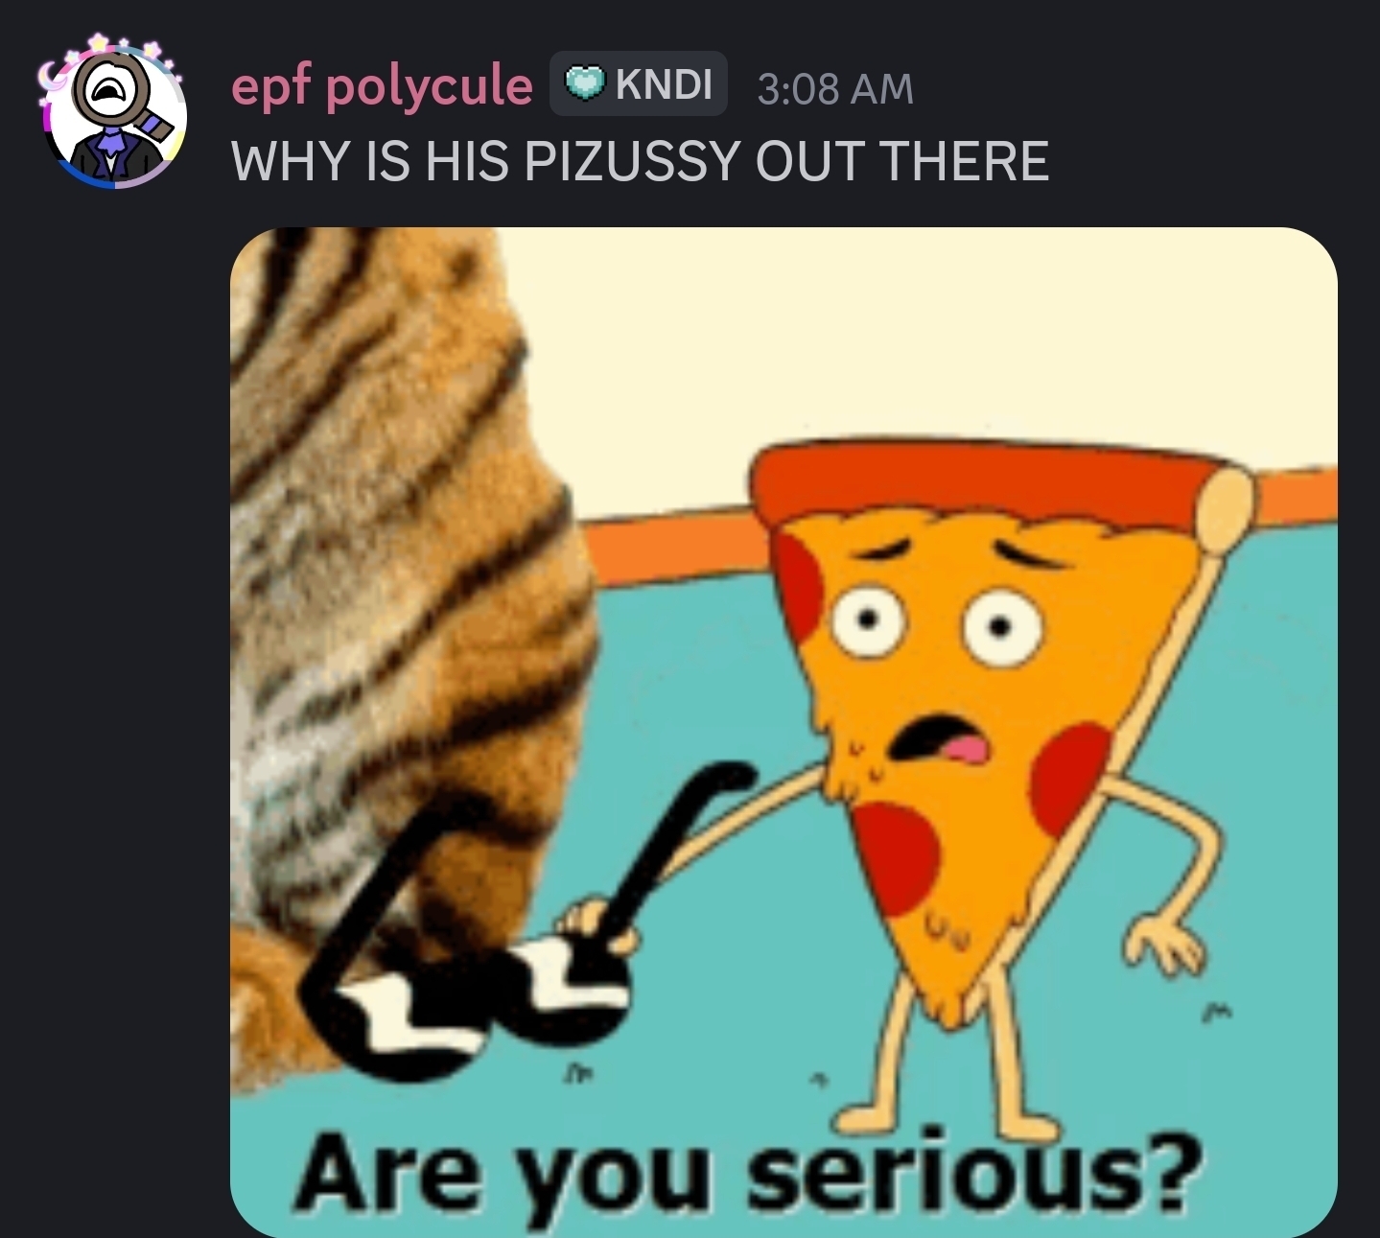Click the pizza character's hand on hip
Viewport: 1380px width, 1238px height.
click(1162, 942)
